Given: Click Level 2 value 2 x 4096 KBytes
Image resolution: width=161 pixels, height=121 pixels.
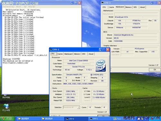Looking at the screenshot, I should pyautogui.click(x=99, y=97).
